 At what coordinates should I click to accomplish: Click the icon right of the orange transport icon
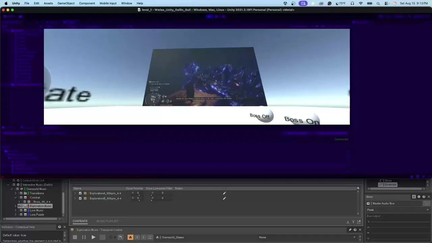point(137,237)
